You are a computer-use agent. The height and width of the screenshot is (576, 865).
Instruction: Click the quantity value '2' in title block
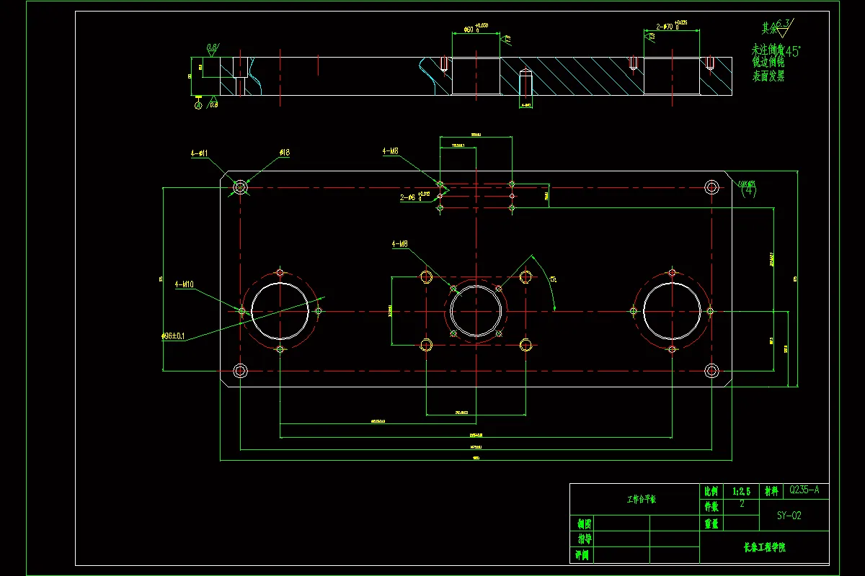(x=742, y=505)
